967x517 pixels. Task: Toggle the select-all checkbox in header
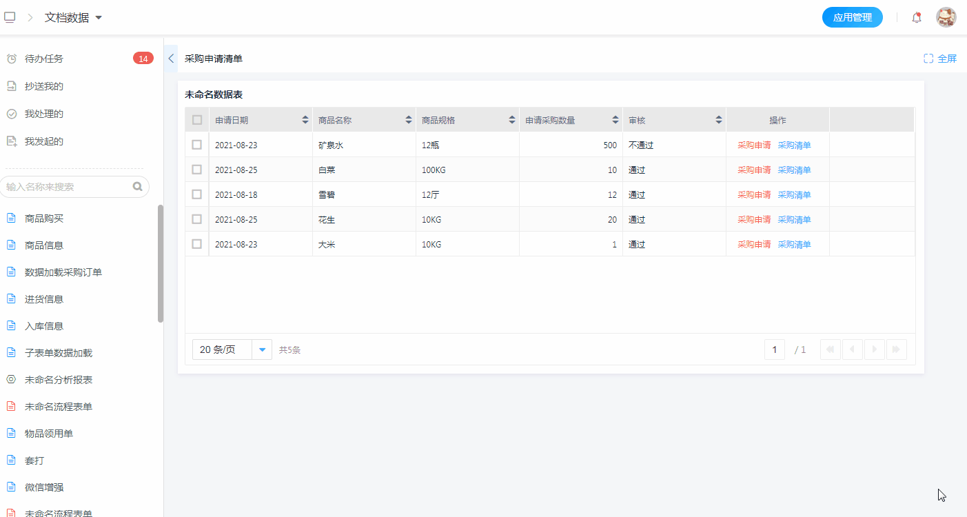tap(197, 120)
